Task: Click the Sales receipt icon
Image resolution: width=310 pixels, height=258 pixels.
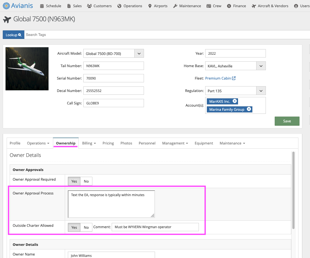Action: [69, 6]
